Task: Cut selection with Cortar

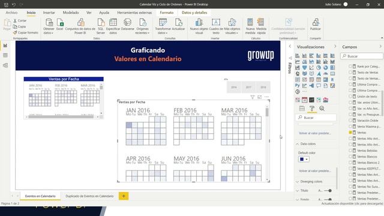Action: (20, 20)
